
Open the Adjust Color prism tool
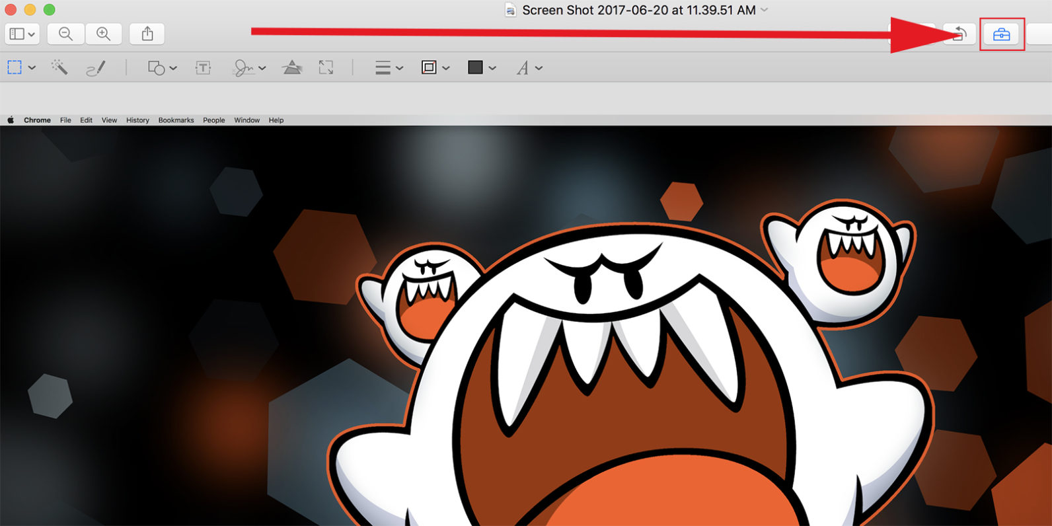click(x=292, y=67)
